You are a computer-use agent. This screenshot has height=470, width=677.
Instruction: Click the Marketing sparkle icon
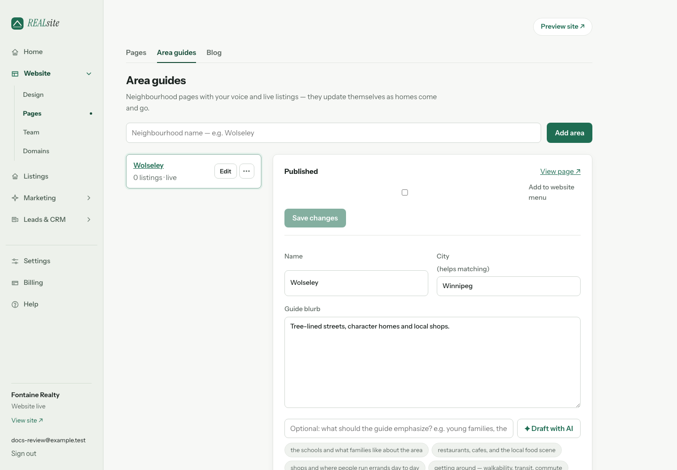[x=15, y=198]
